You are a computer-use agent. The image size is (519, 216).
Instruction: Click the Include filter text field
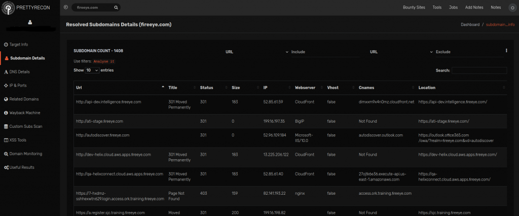coord(325,52)
